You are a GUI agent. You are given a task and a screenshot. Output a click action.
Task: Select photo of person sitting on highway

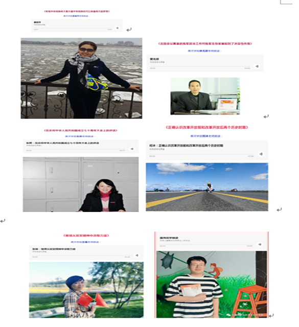pos(207,187)
